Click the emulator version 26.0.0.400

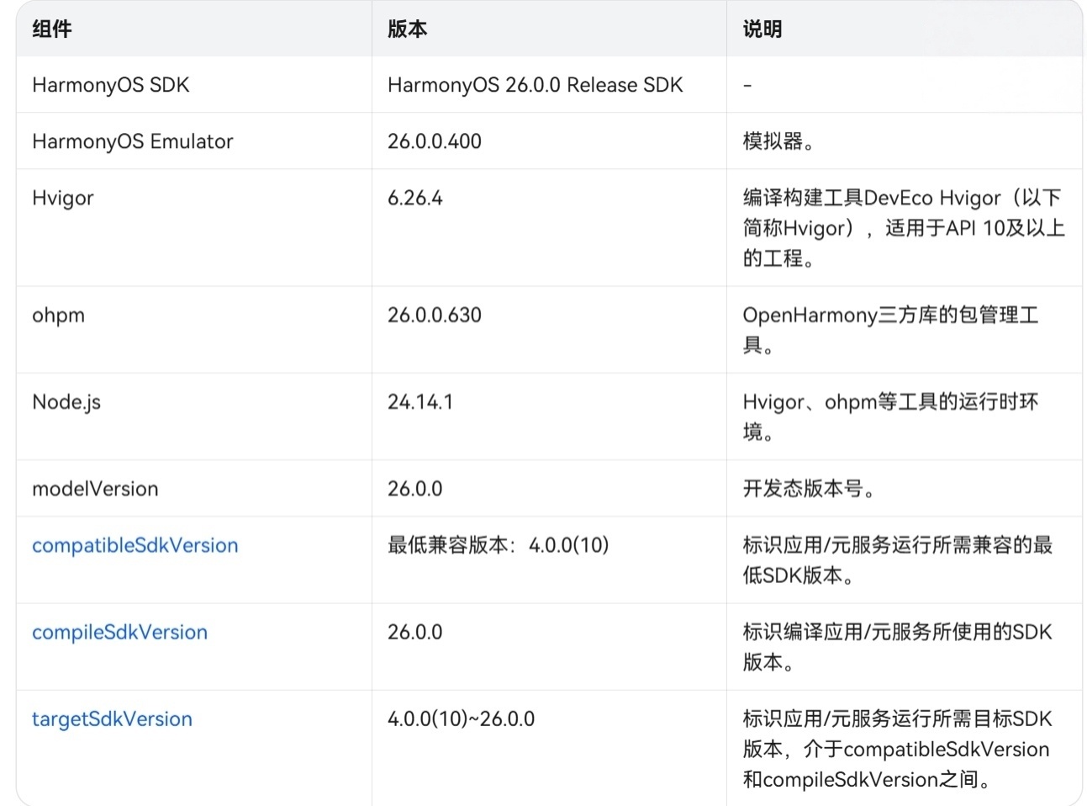click(x=435, y=141)
